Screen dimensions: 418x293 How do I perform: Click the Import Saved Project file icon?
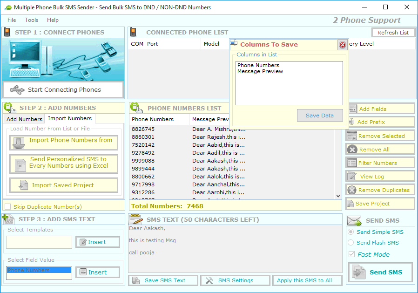point(23,185)
